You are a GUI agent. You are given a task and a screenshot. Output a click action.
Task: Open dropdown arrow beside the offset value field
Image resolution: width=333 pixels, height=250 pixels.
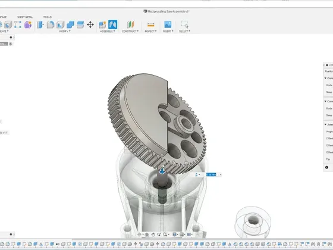pyautogui.click(x=221, y=175)
